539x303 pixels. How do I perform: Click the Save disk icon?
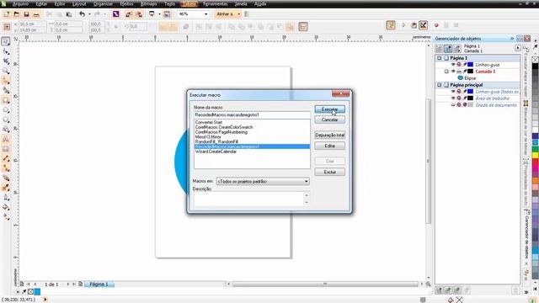click(x=26, y=14)
